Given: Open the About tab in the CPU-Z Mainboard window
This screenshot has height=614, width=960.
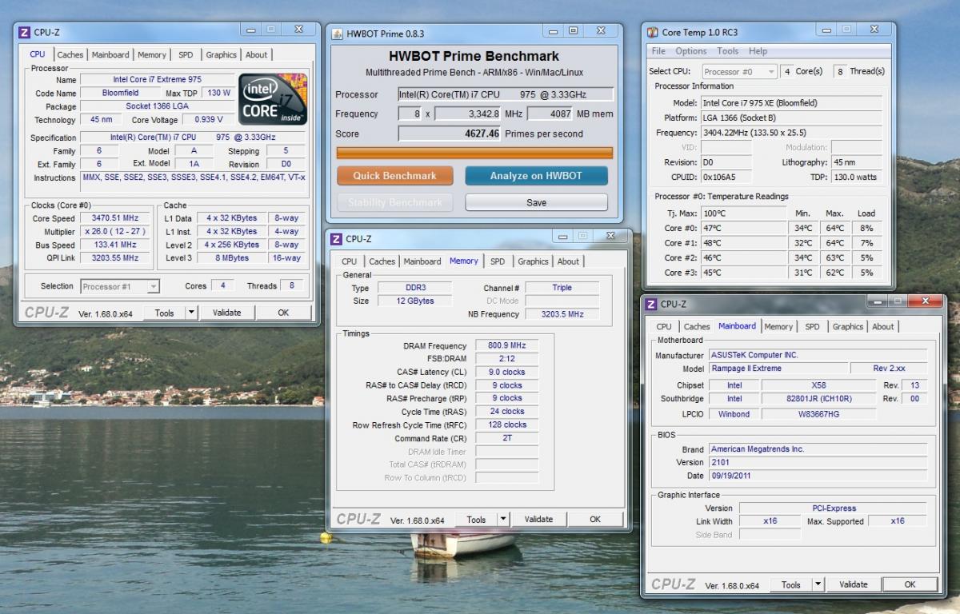Looking at the screenshot, I should point(883,327).
